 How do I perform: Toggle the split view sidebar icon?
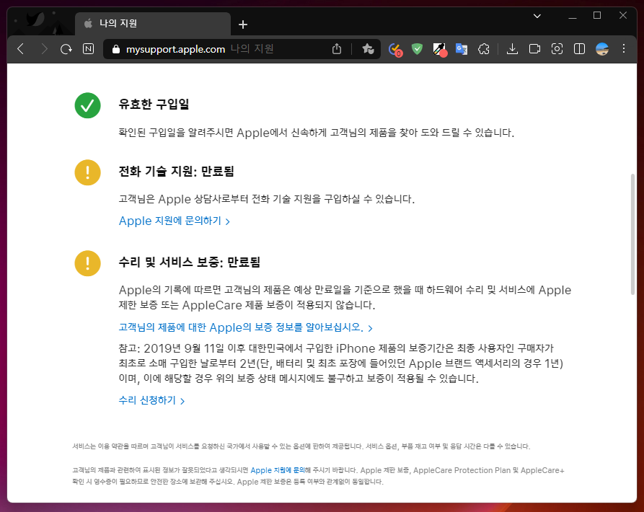click(580, 49)
